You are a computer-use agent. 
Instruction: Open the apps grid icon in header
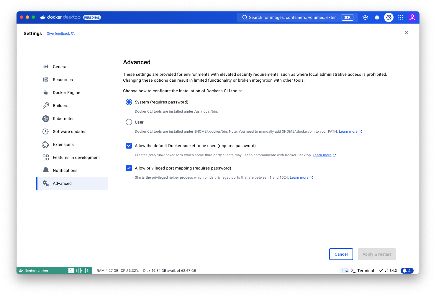401,17
